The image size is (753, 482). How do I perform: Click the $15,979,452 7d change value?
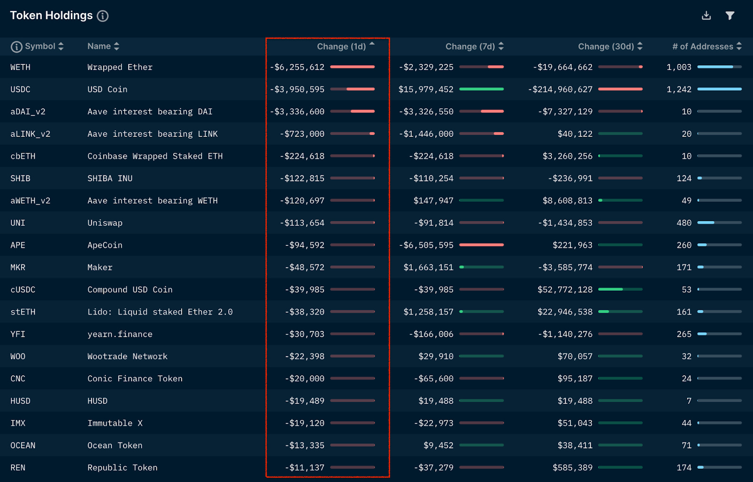point(426,89)
